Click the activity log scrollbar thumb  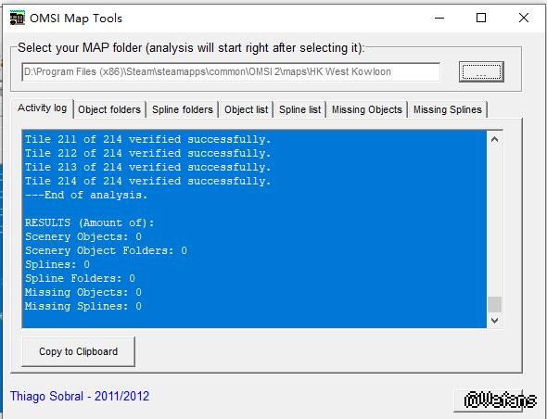(x=494, y=304)
